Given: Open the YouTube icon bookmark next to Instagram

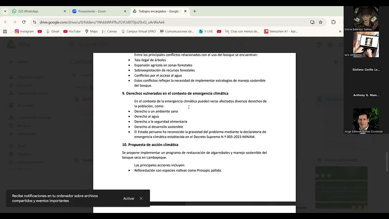Looking at the screenshot, I should click(40, 31).
